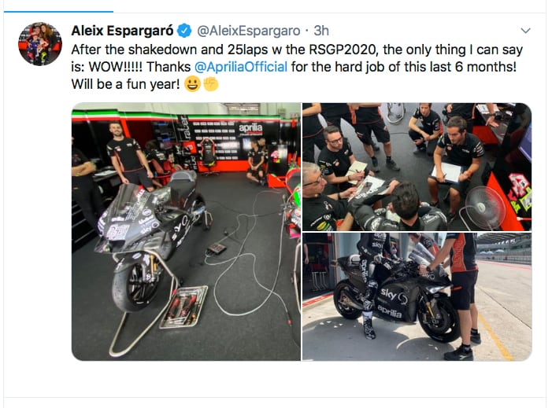Image resolution: width=552 pixels, height=408 pixels.
Task: Click the tweet text about RSGP2020
Action: [x=297, y=67]
